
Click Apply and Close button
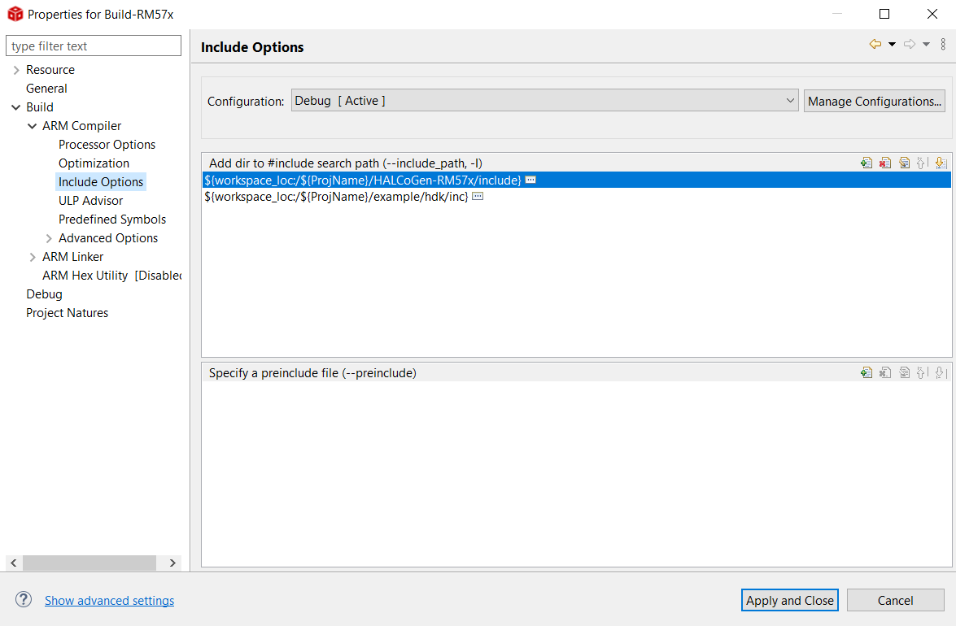pyautogui.click(x=790, y=600)
